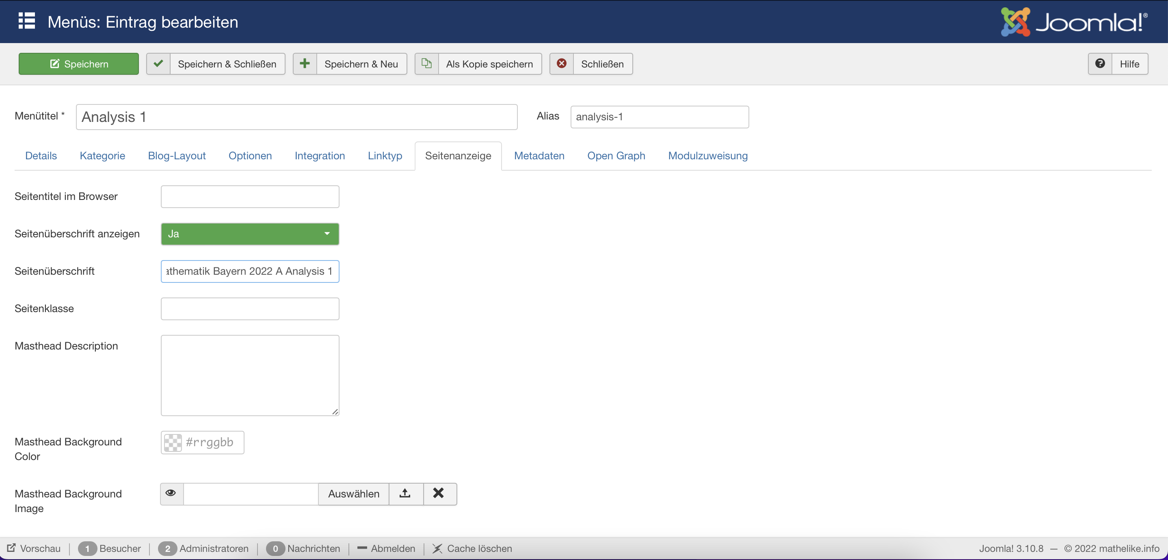
Task: Click the Joomla logo in header
Action: point(1074,22)
